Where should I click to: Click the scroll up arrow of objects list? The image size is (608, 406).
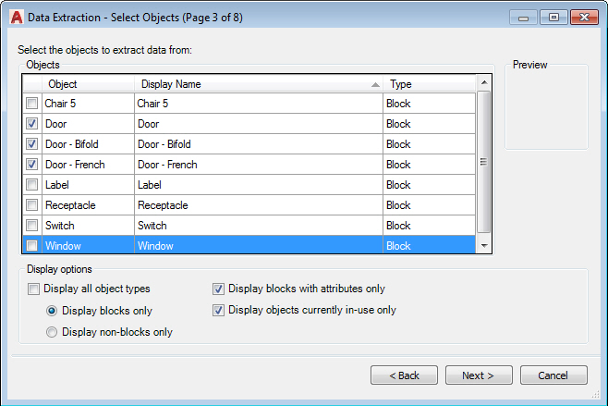click(x=484, y=82)
